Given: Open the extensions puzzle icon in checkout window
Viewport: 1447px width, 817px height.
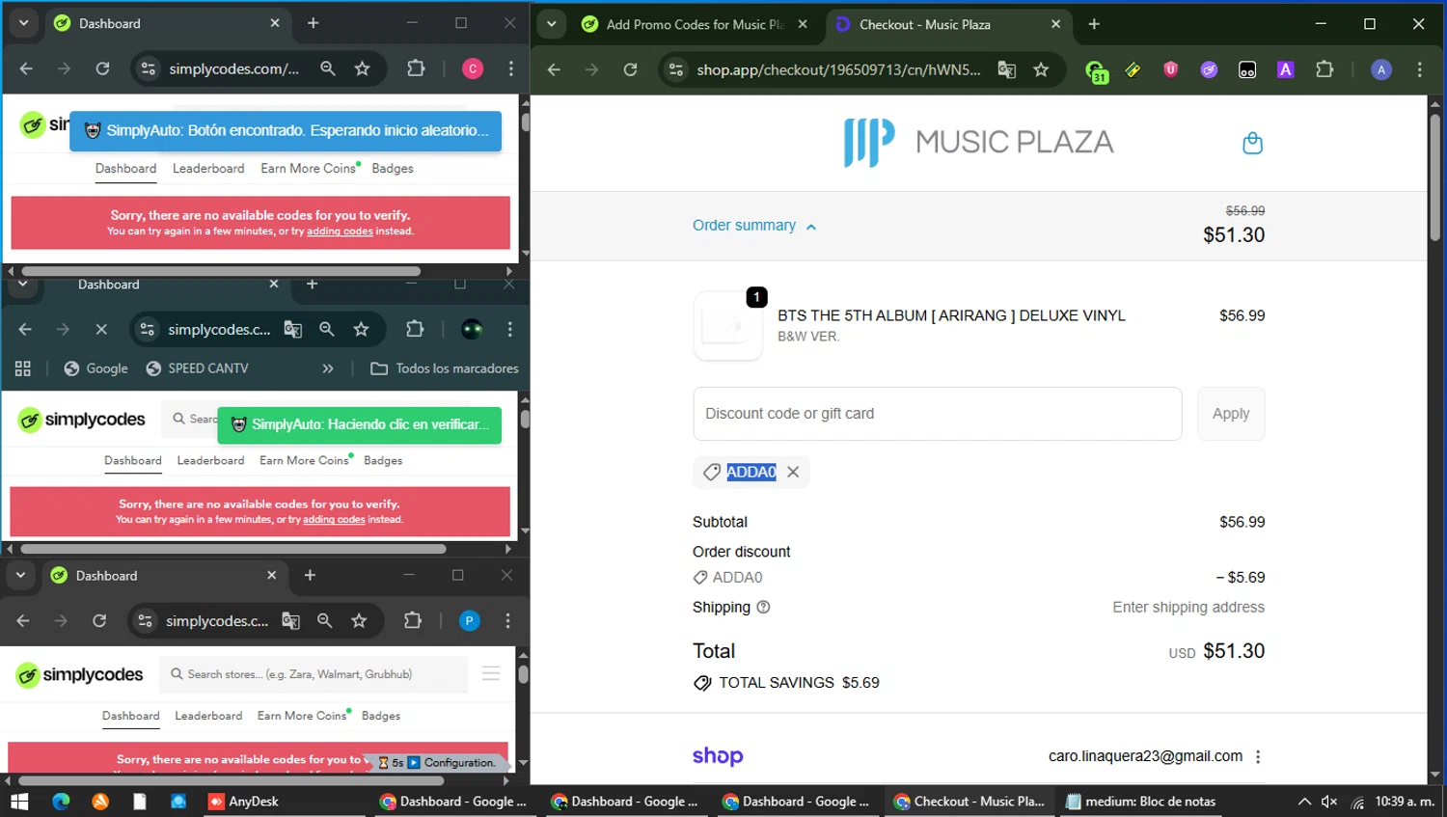Looking at the screenshot, I should [x=1324, y=69].
